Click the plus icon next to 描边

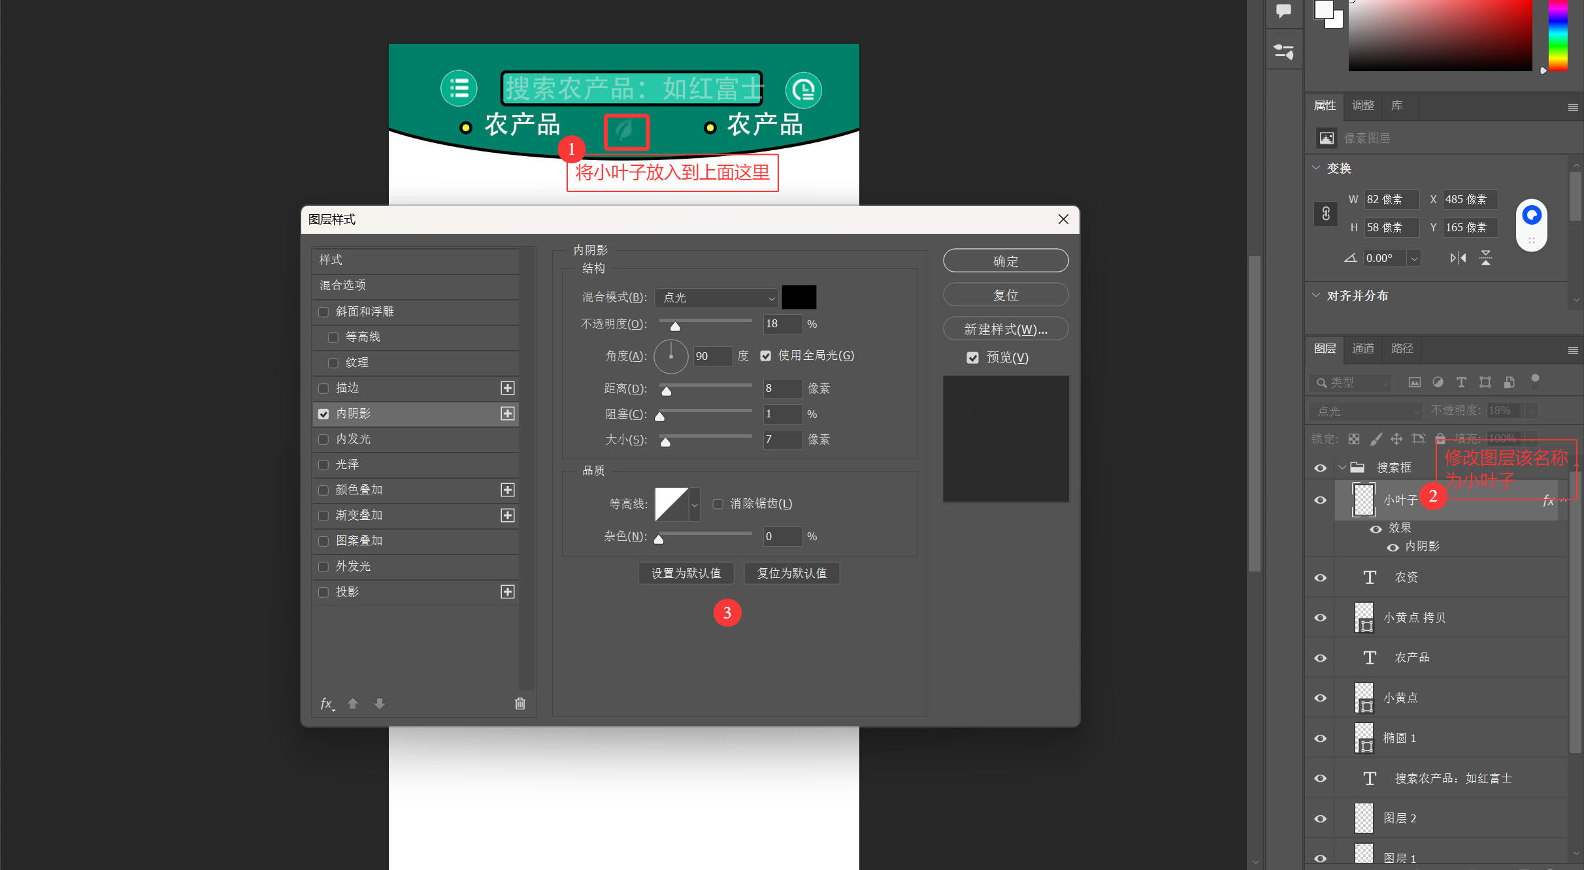coord(507,388)
